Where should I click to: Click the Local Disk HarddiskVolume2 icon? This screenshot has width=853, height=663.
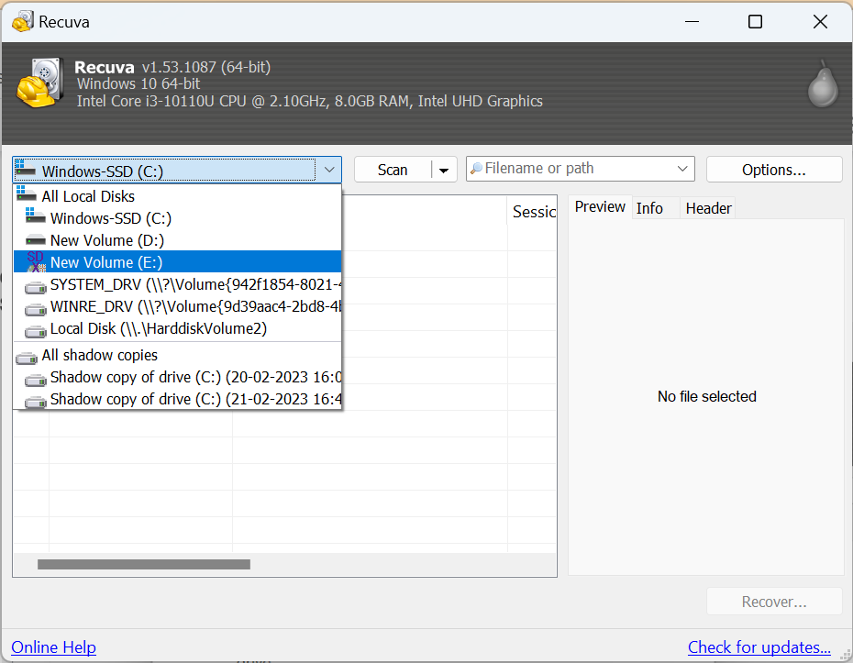point(36,331)
